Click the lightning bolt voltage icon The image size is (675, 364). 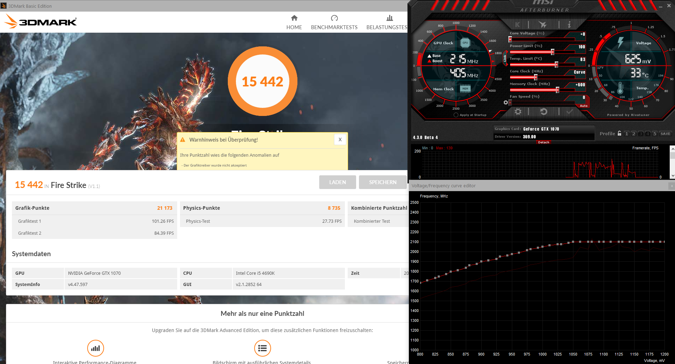click(621, 43)
